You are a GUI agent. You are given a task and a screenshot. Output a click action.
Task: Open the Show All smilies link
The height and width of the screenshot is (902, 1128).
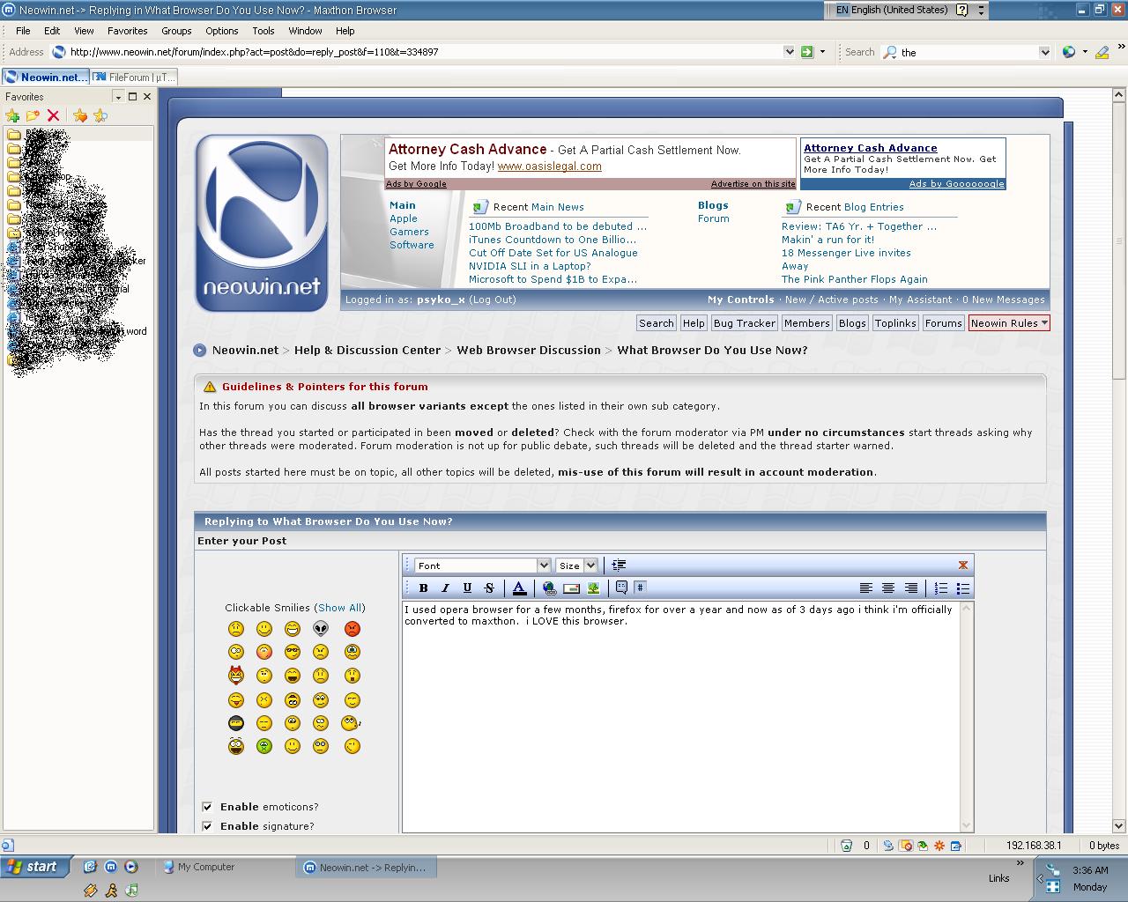(340, 608)
